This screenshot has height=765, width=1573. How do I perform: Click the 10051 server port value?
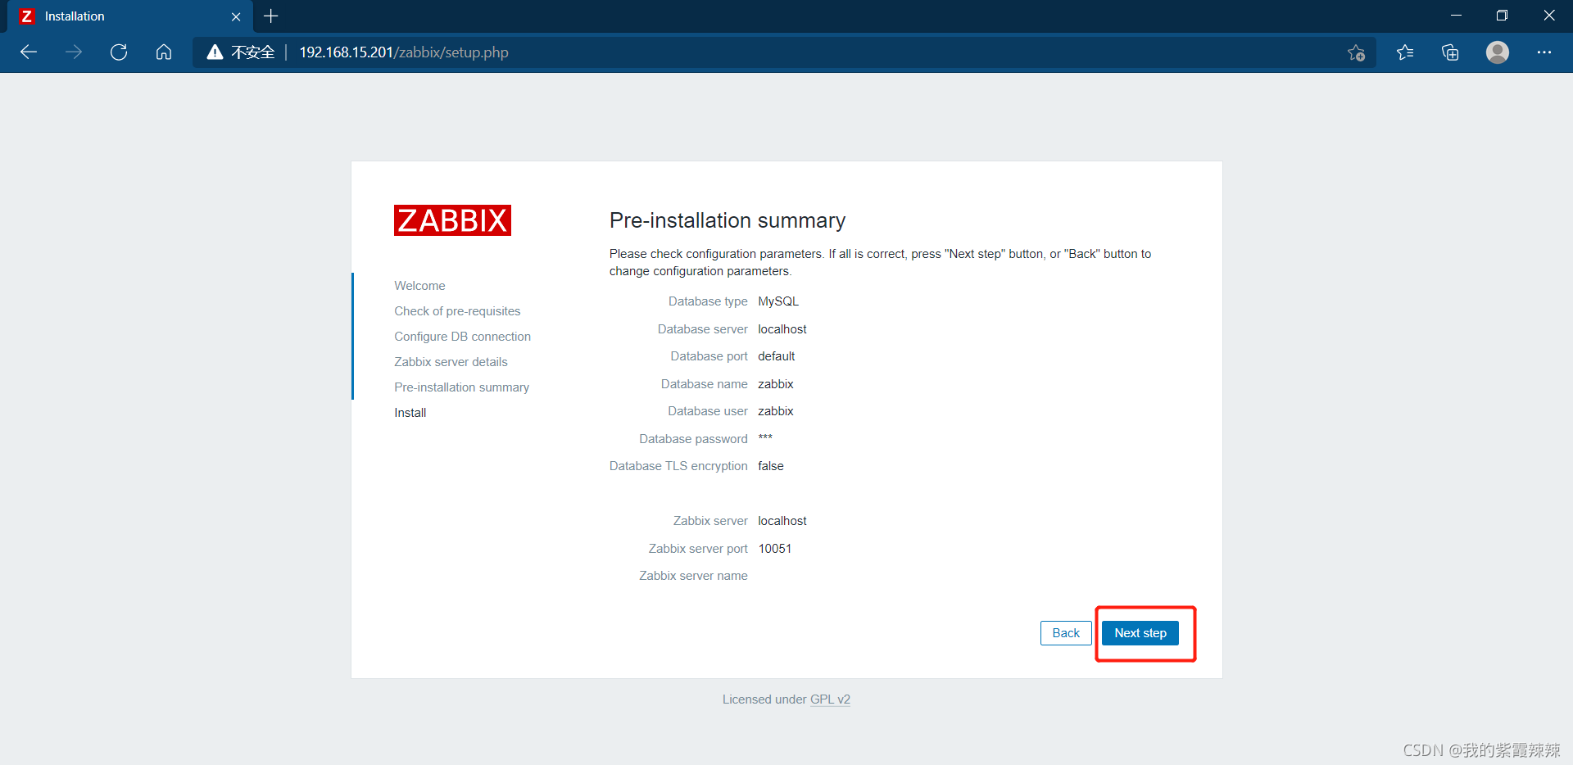coord(775,549)
